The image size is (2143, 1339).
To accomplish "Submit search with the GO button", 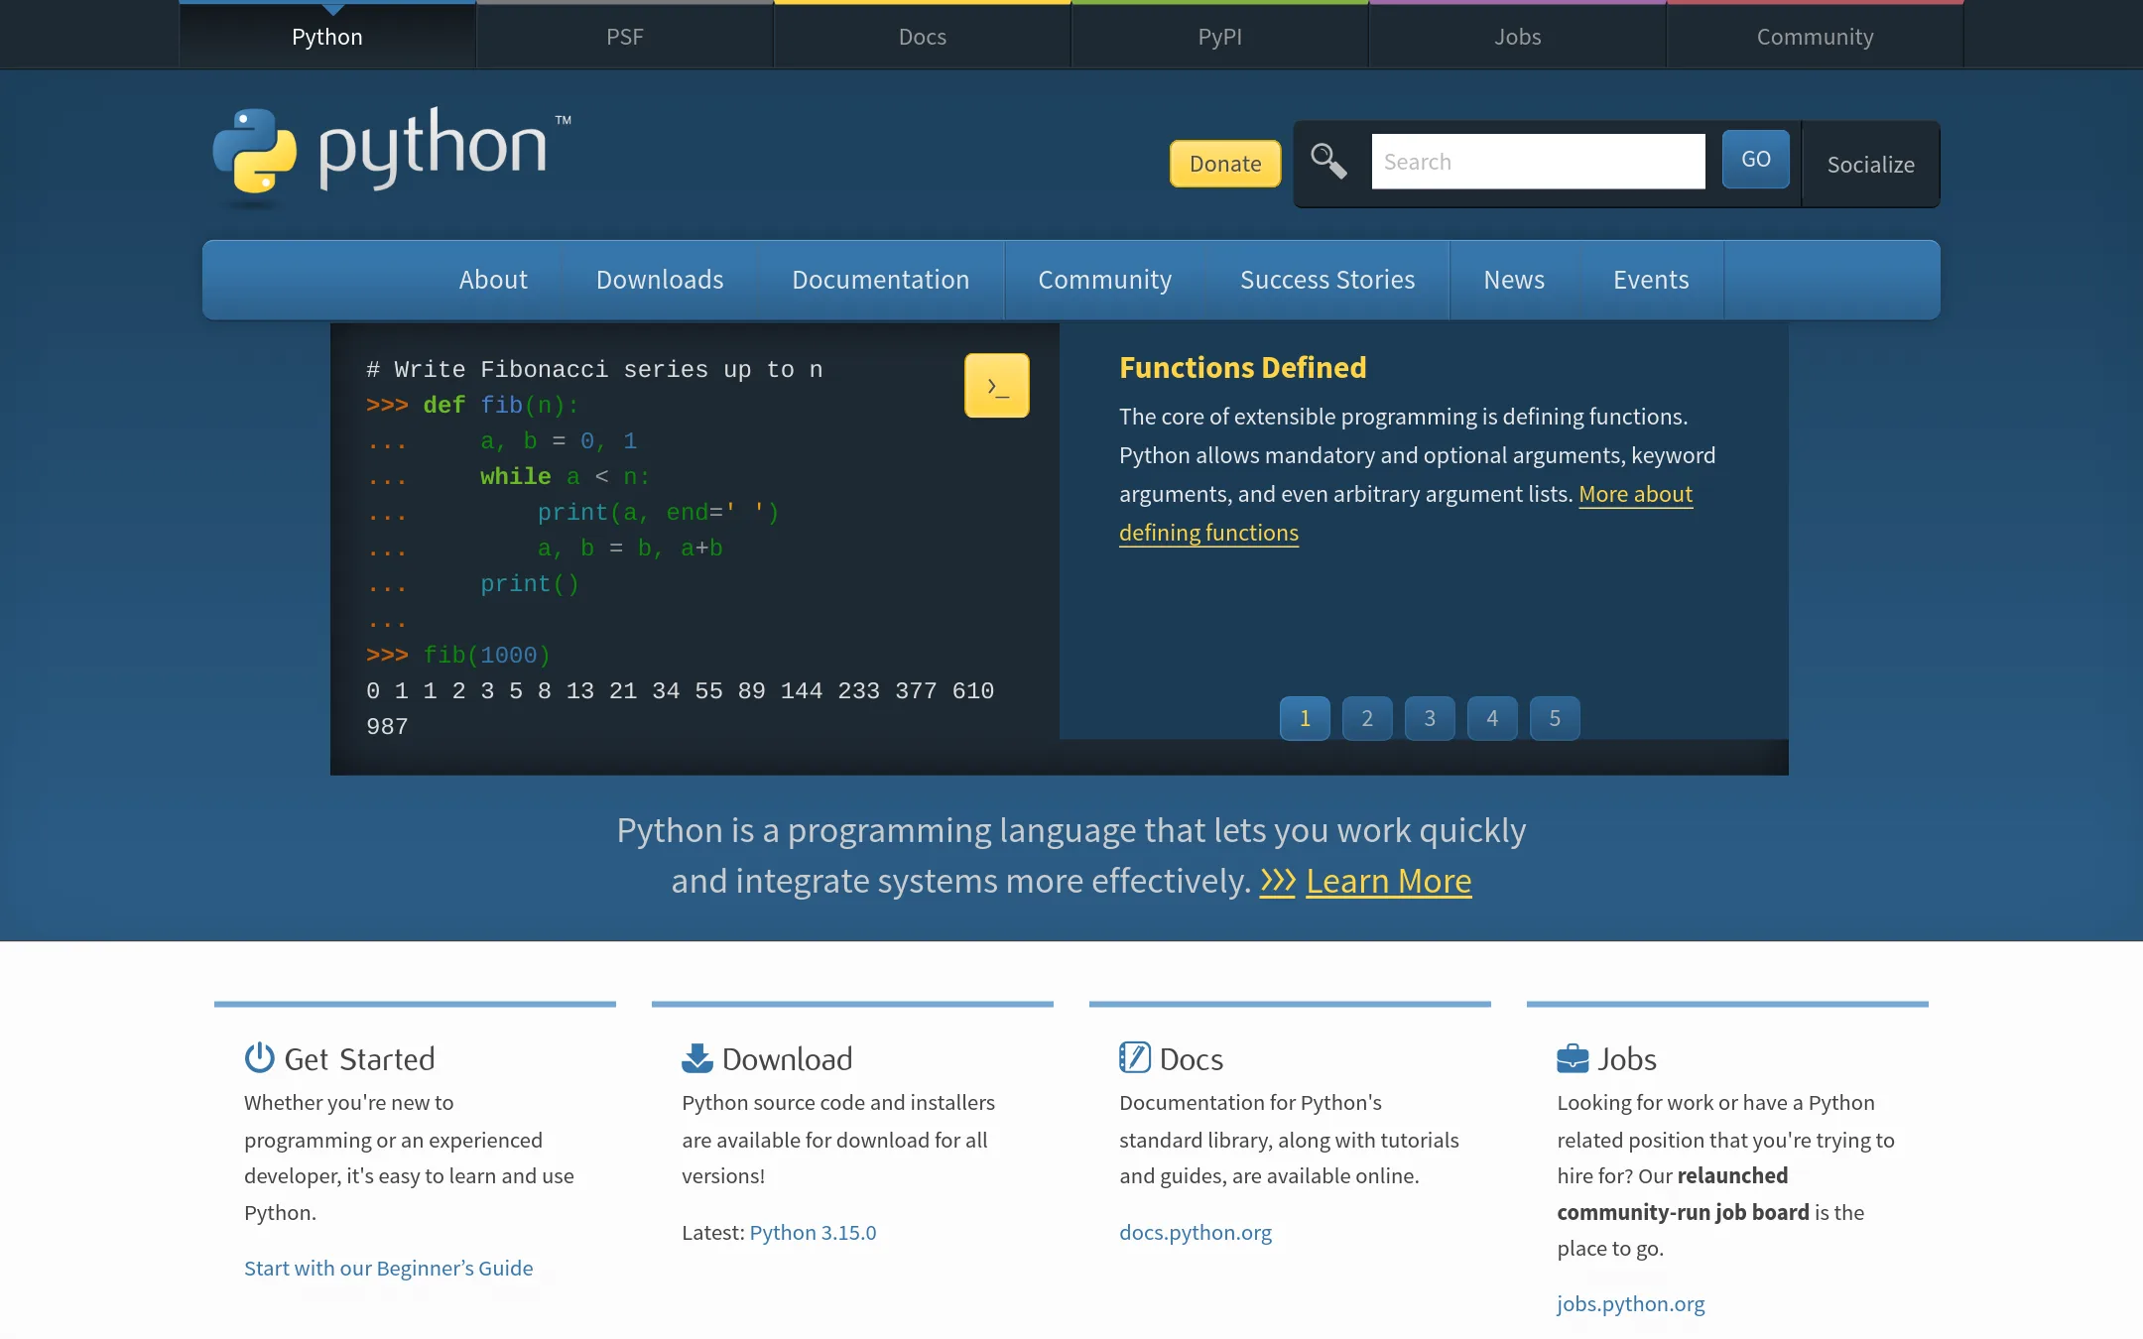I will pyautogui.click(x=1755, y=159).
